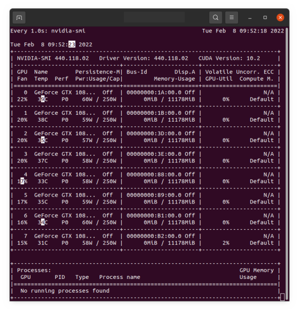This screenshot has height=312, width=299.
Task: Open the terminal hamburger menu
Action: coord(231,17)
